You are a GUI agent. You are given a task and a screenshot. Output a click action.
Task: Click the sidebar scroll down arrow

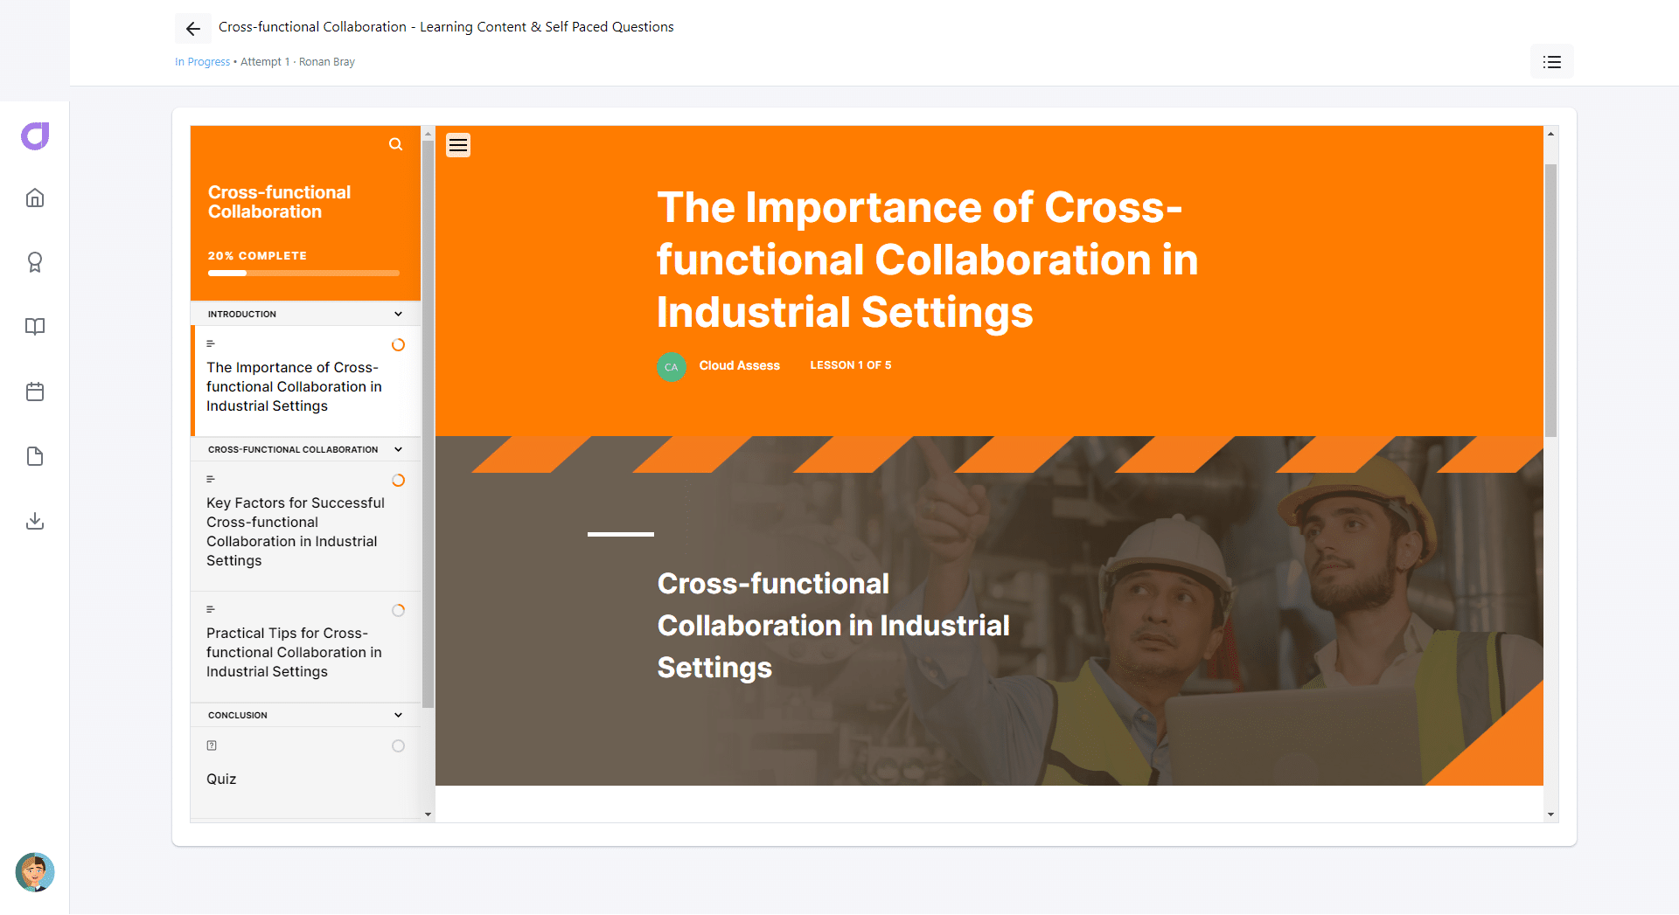(x=428, y=814)
